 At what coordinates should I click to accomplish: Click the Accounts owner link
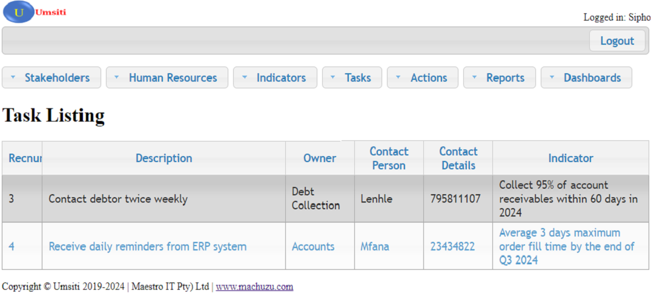(313, 247)
